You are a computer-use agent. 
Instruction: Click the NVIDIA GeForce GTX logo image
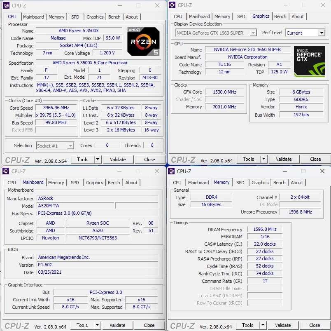pos(309,61)
